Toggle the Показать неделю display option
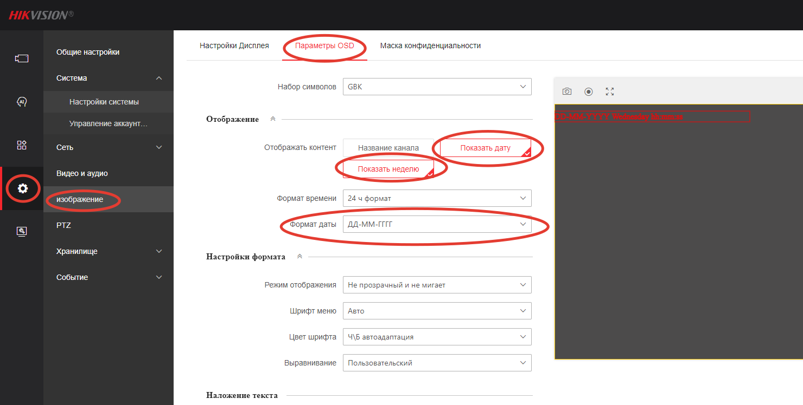Viewport: 803px width, 405px height. pos(388,169)
